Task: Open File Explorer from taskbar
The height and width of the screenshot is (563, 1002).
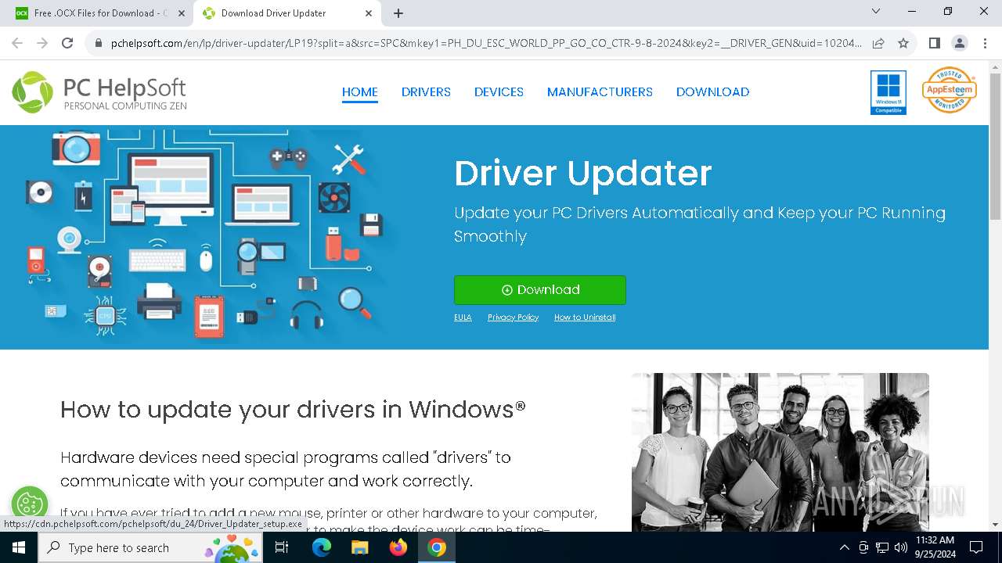Action: 359,547
